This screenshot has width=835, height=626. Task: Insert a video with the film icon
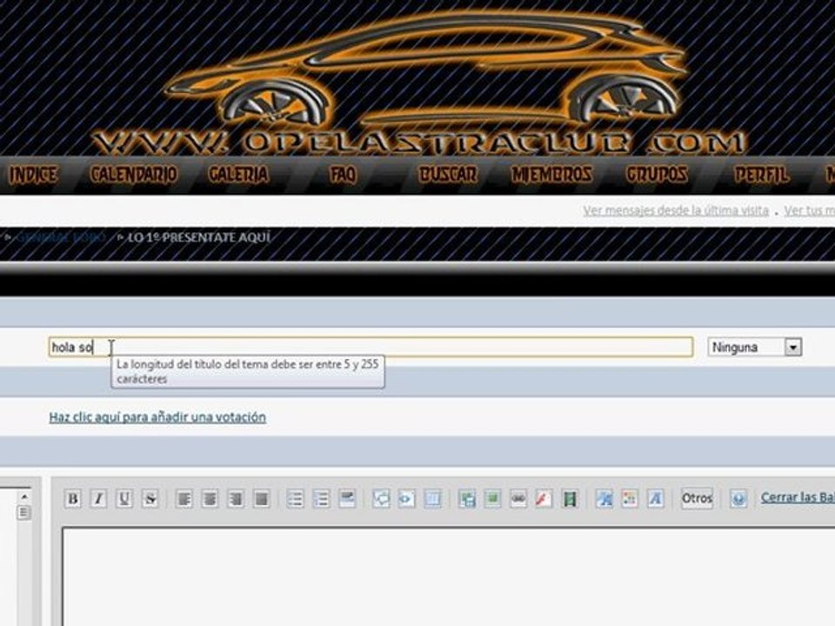tap(570, 499)
